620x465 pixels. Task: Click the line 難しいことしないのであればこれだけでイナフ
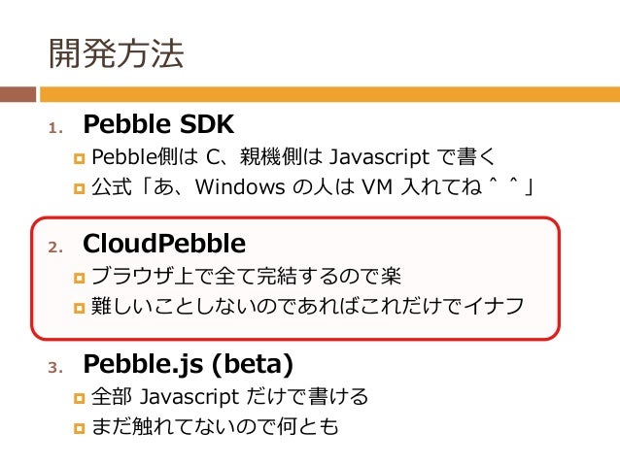pyautogui.click(x=308, y=306)
